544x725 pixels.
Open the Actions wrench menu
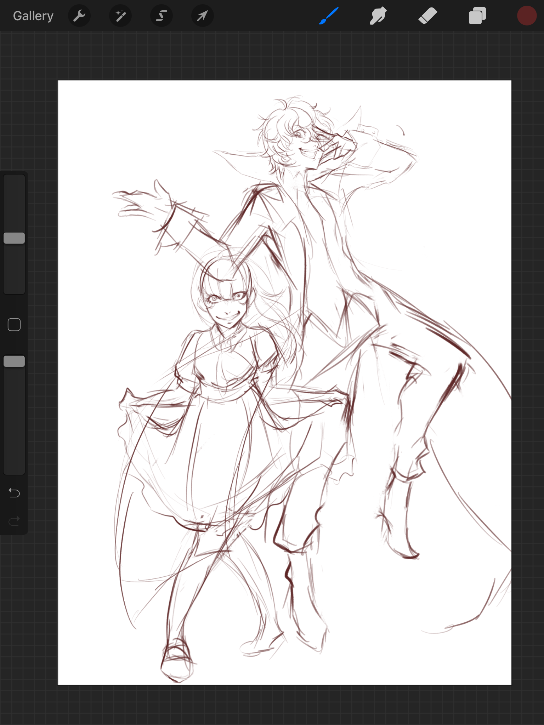tap(79, 16)
